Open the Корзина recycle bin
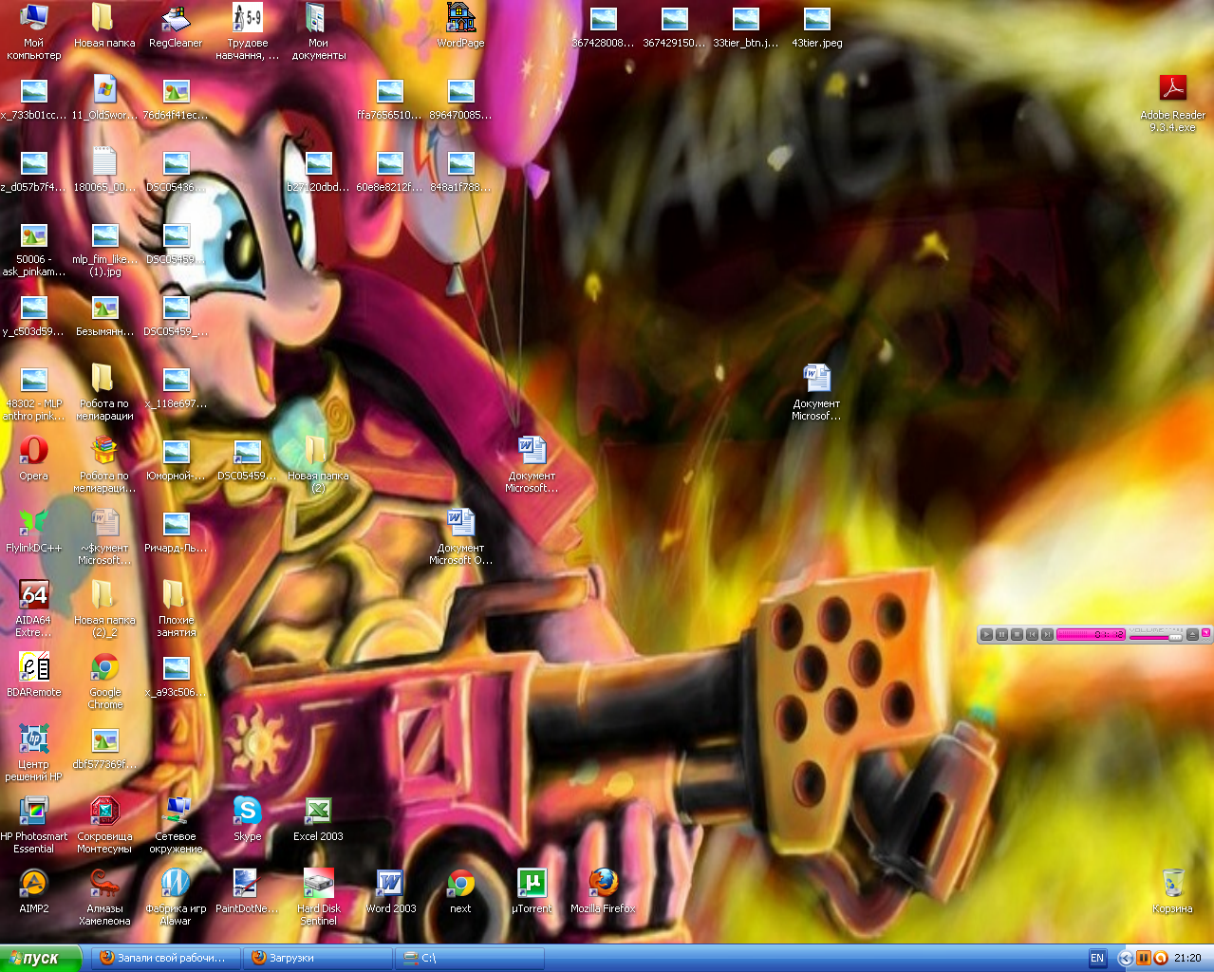 [1172, 891]
